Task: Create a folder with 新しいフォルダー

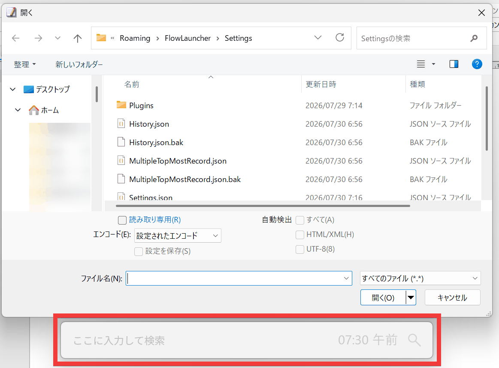Action: point(79,64)
